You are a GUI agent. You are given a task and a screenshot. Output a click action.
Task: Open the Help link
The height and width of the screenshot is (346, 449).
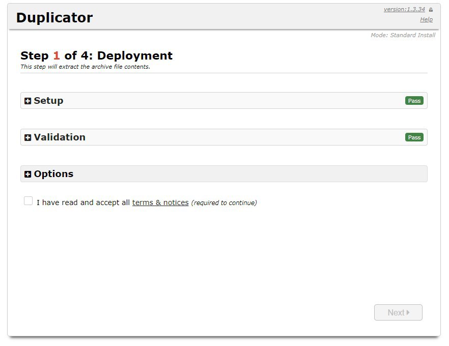point(426,19)
